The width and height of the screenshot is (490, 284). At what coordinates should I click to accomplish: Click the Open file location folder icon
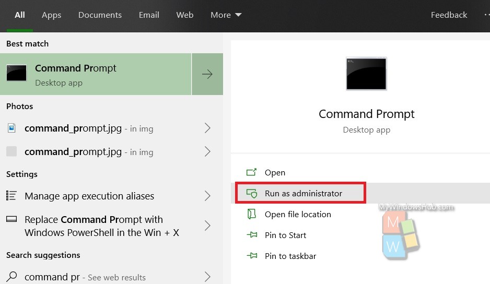252,214
